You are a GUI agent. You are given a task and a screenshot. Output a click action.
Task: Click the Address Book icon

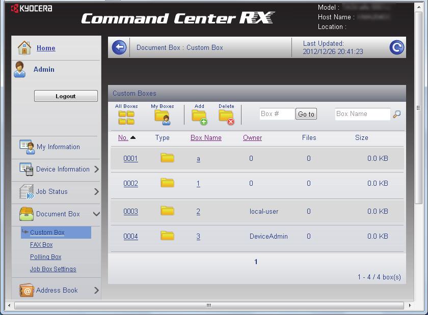point(26,290)
